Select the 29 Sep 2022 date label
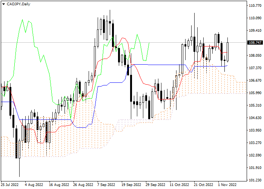The image size is (264, 189). pyautogui.click(x=155, y=185)
